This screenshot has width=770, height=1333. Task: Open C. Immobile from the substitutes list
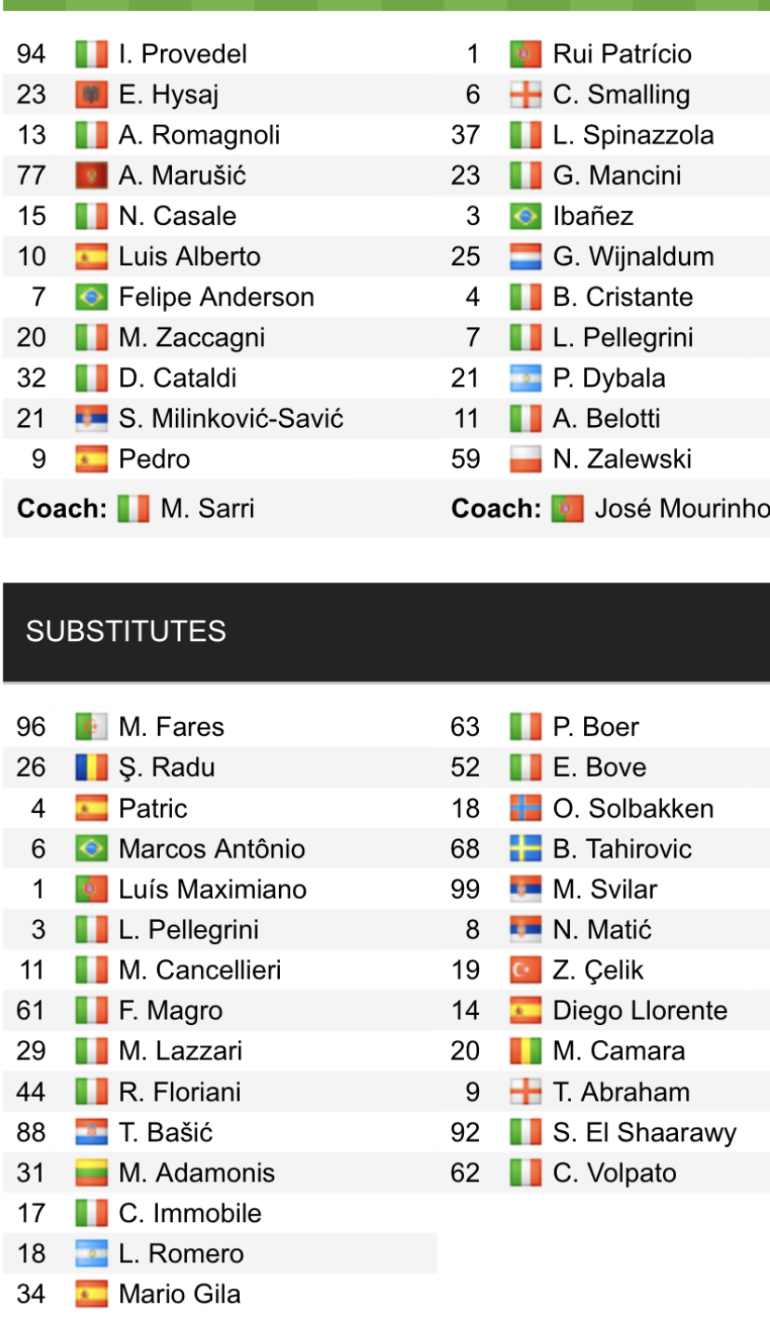(190, 1213)
